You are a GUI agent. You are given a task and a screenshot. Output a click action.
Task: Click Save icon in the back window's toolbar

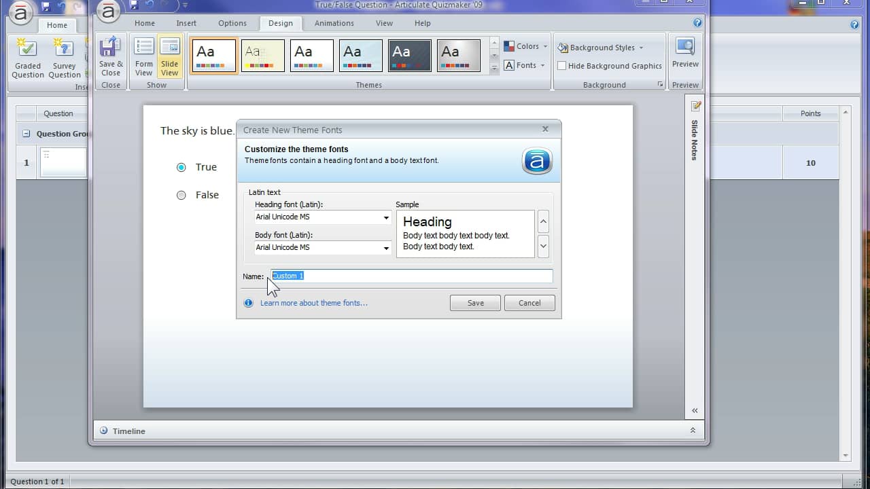(x=46, y=7)
